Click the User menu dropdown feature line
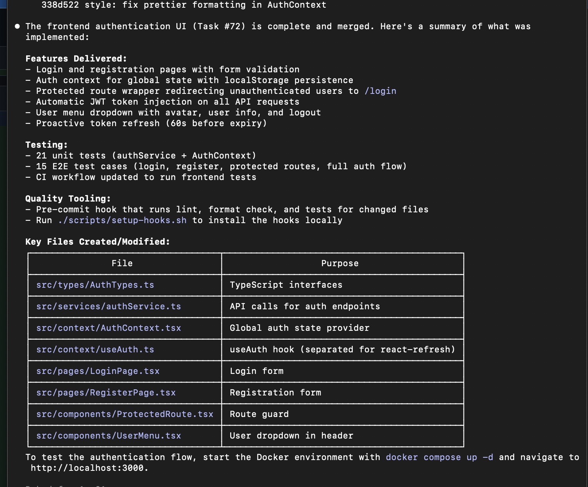Image resolution: width=588 pixels, height=487 pixels. [173, 113]
